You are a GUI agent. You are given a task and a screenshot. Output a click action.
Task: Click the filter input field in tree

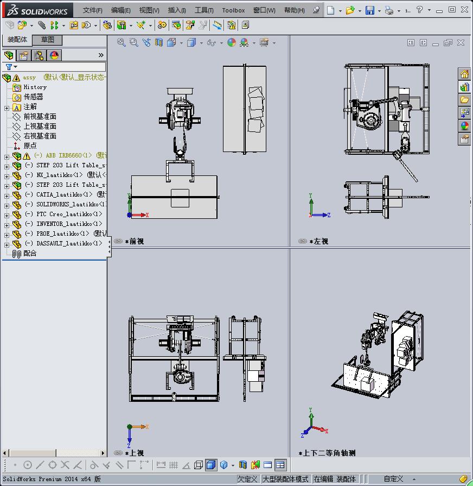pyautogui.click(x=54, y=67)
